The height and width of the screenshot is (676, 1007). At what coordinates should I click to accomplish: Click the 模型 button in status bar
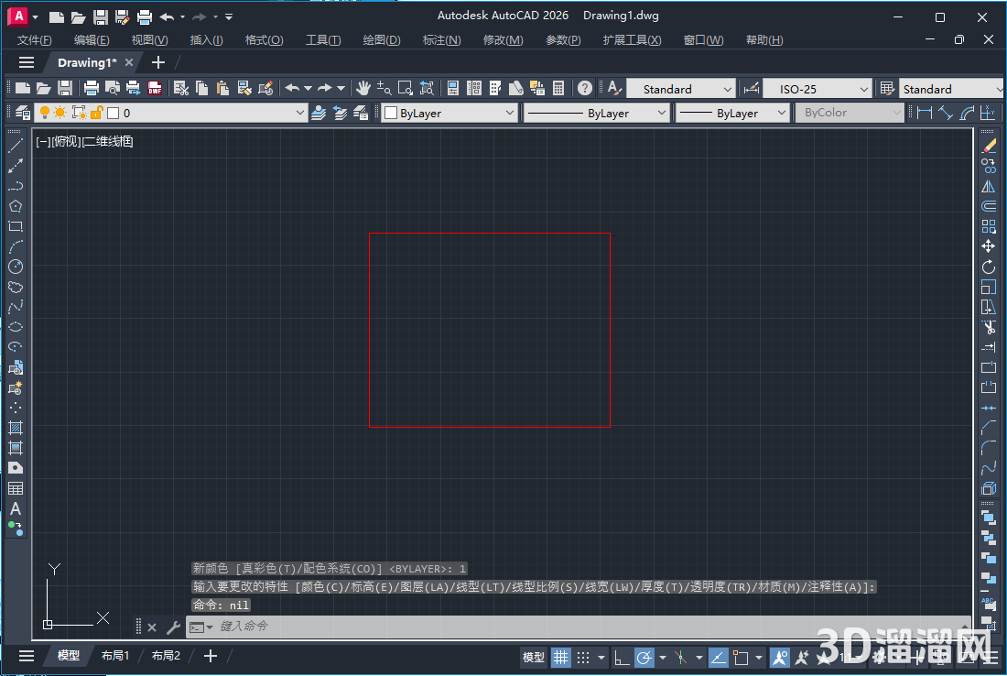coord(534,658)
